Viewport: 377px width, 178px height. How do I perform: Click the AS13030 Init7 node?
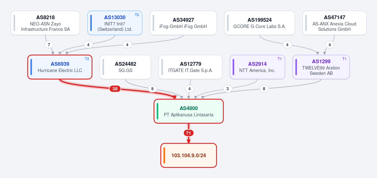pyautogui.click(x=115, y=23)
